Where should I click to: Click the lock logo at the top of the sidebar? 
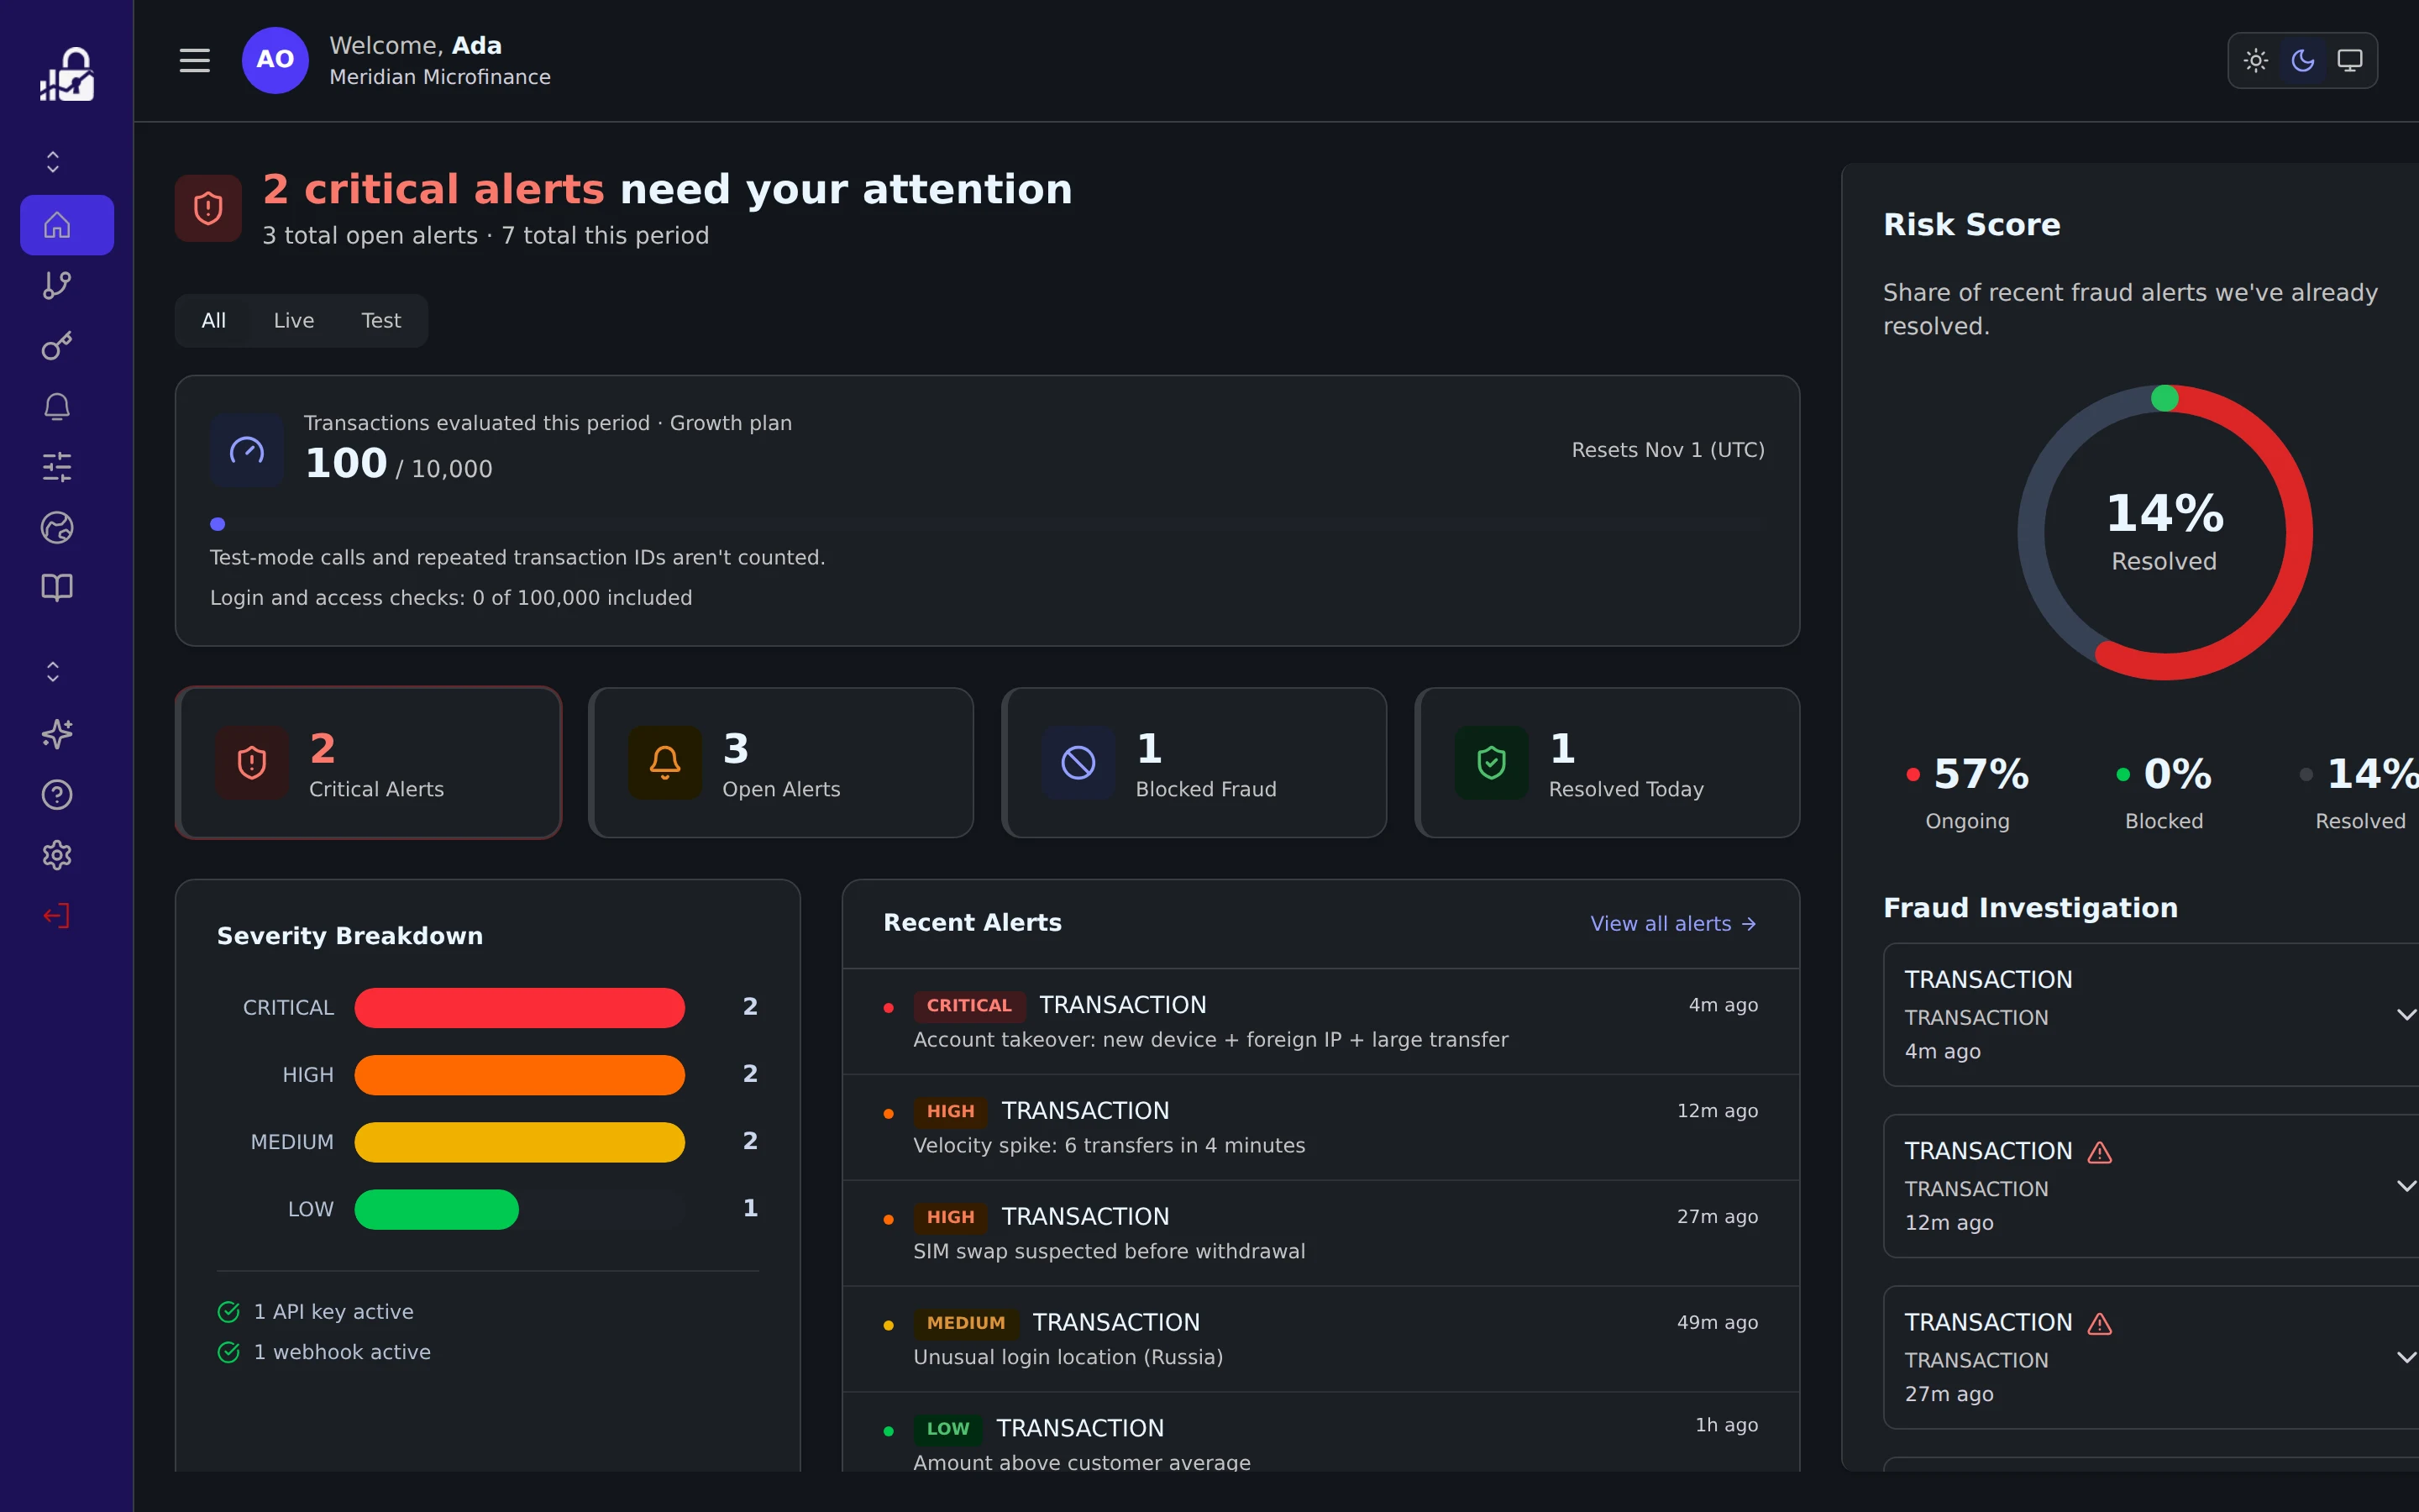tap(67, 74)
